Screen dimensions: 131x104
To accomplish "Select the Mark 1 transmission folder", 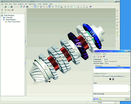I will (x=14, y=22).
